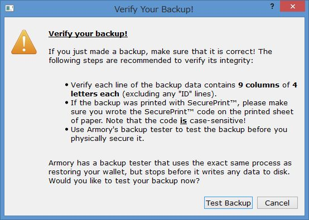Click "Would you like to test your backup now?"
Screen dimensions: 309x220
(x=124, y=180)
